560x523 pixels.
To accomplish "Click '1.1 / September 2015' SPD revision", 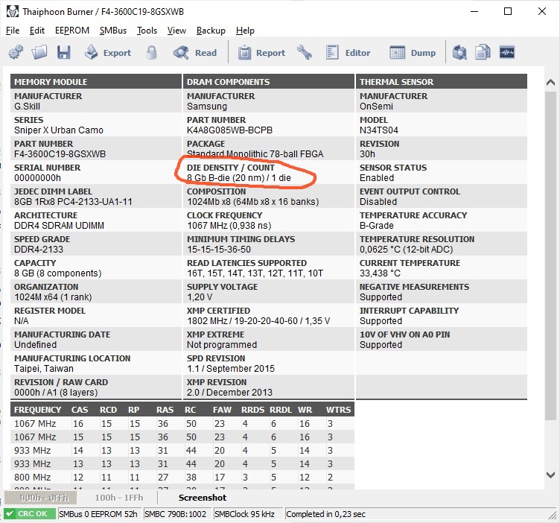I will point(231,368).
